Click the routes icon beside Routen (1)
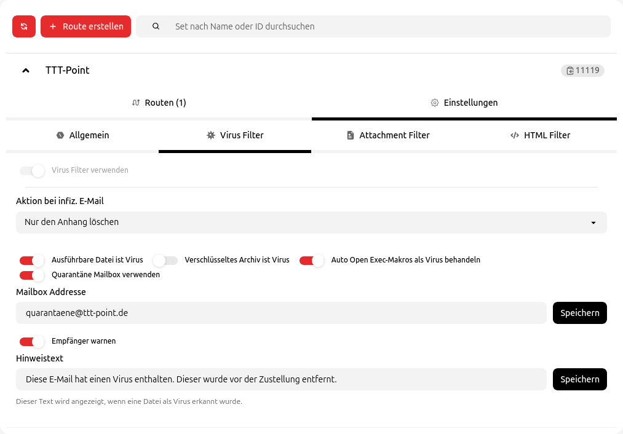The image size is (623, 434). coord(136,103)
